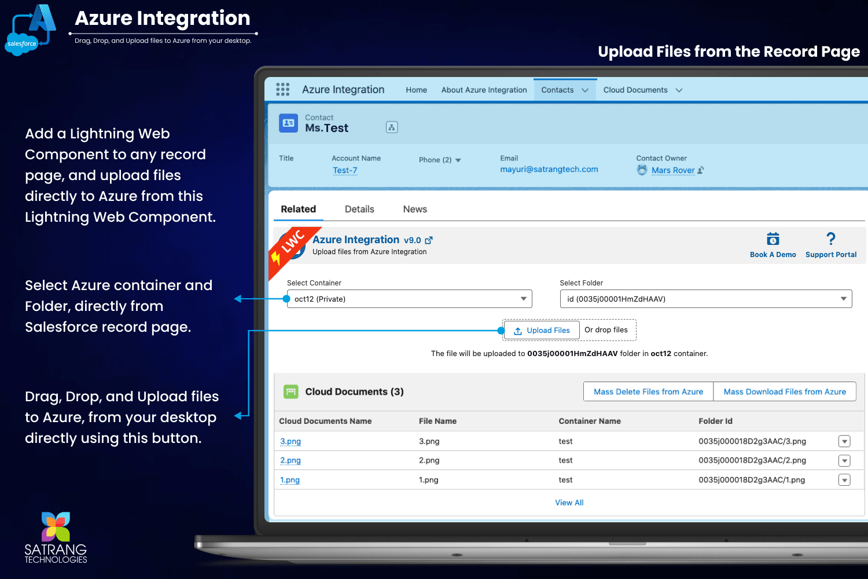Click the Support Portal question mark icon
The width and height of the screenshot is (868, 579).
tap(831, 239)
